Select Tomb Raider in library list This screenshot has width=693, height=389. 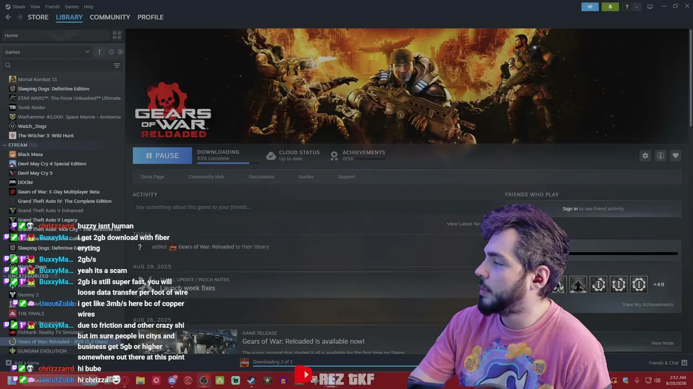point(31,108)
